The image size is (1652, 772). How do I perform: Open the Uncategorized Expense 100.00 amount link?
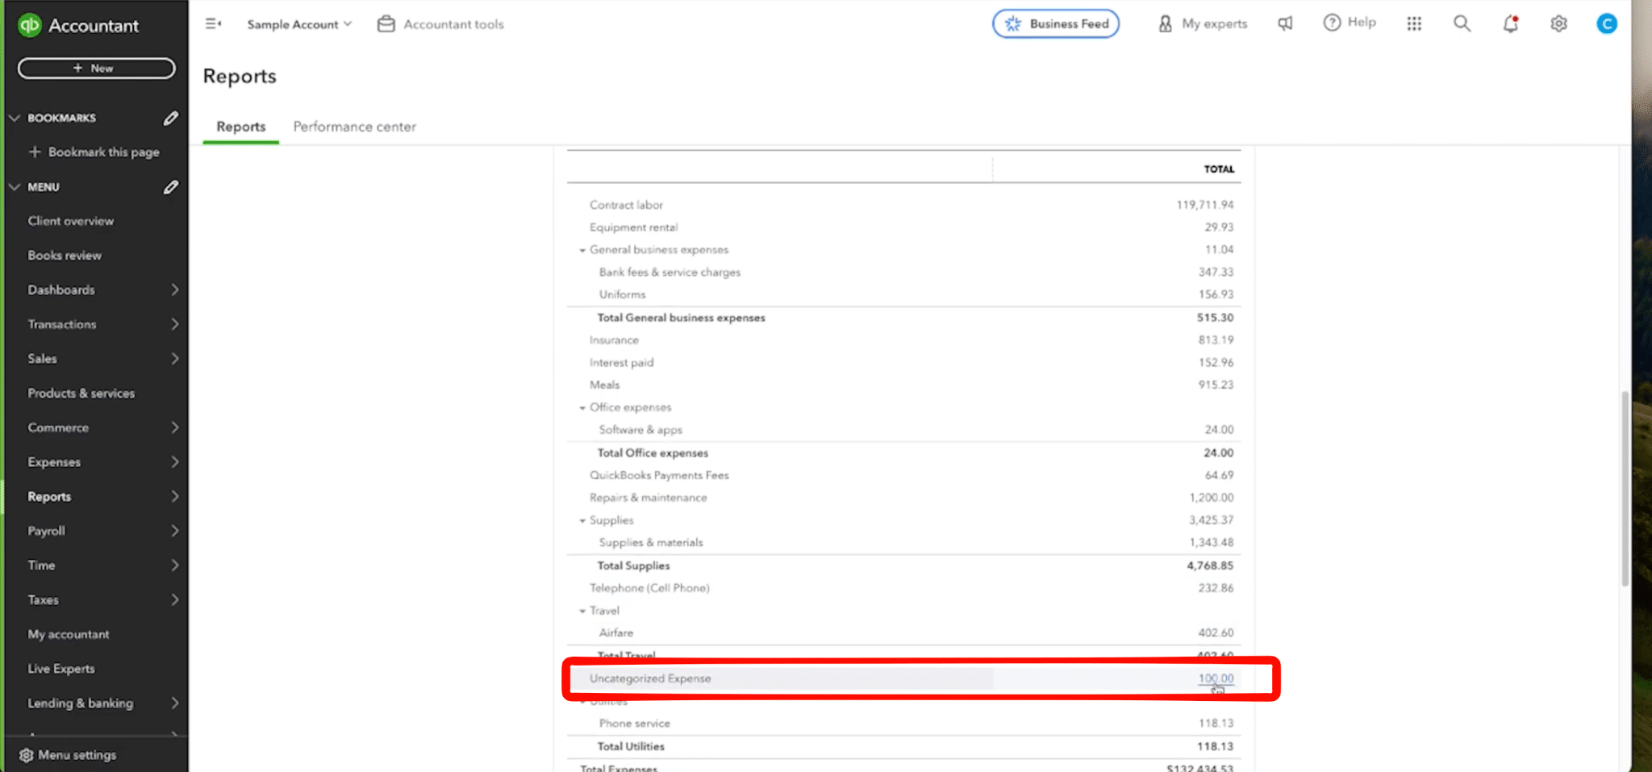coord(1216,678)
